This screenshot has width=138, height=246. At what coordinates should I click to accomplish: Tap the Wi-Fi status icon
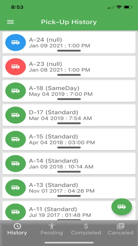pyautogui.click(x=119, y=7)
